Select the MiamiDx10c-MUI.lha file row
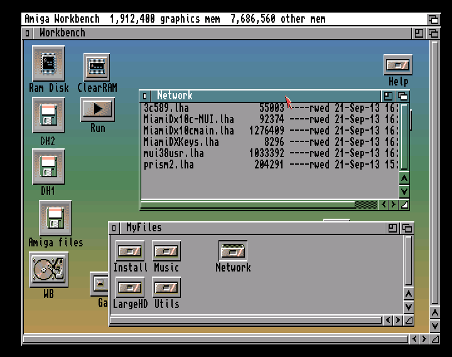The image size is (452, 357). tap(271, 119)
